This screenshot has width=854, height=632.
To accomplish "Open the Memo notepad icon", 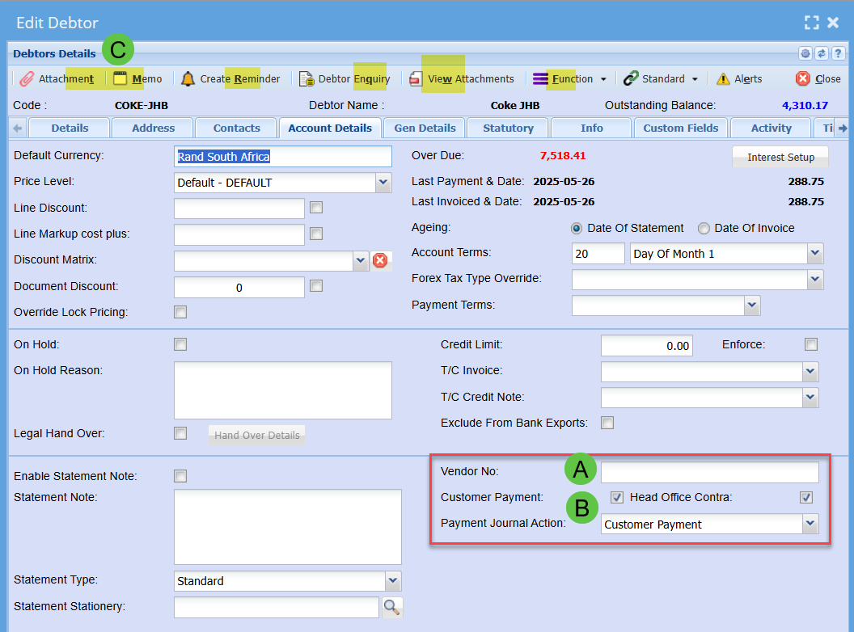I will click(x=120, y=79).
